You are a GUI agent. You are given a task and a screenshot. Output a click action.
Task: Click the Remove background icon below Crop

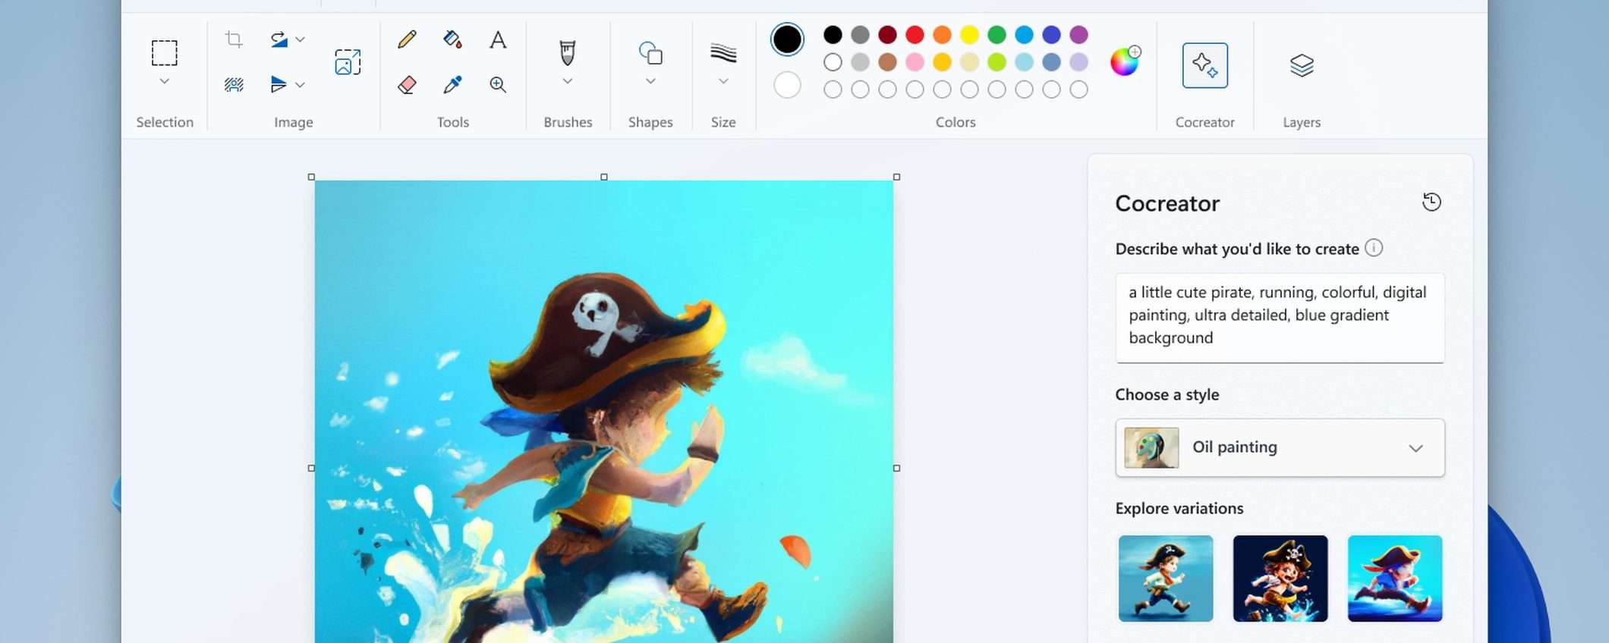(x=234, y=84)
